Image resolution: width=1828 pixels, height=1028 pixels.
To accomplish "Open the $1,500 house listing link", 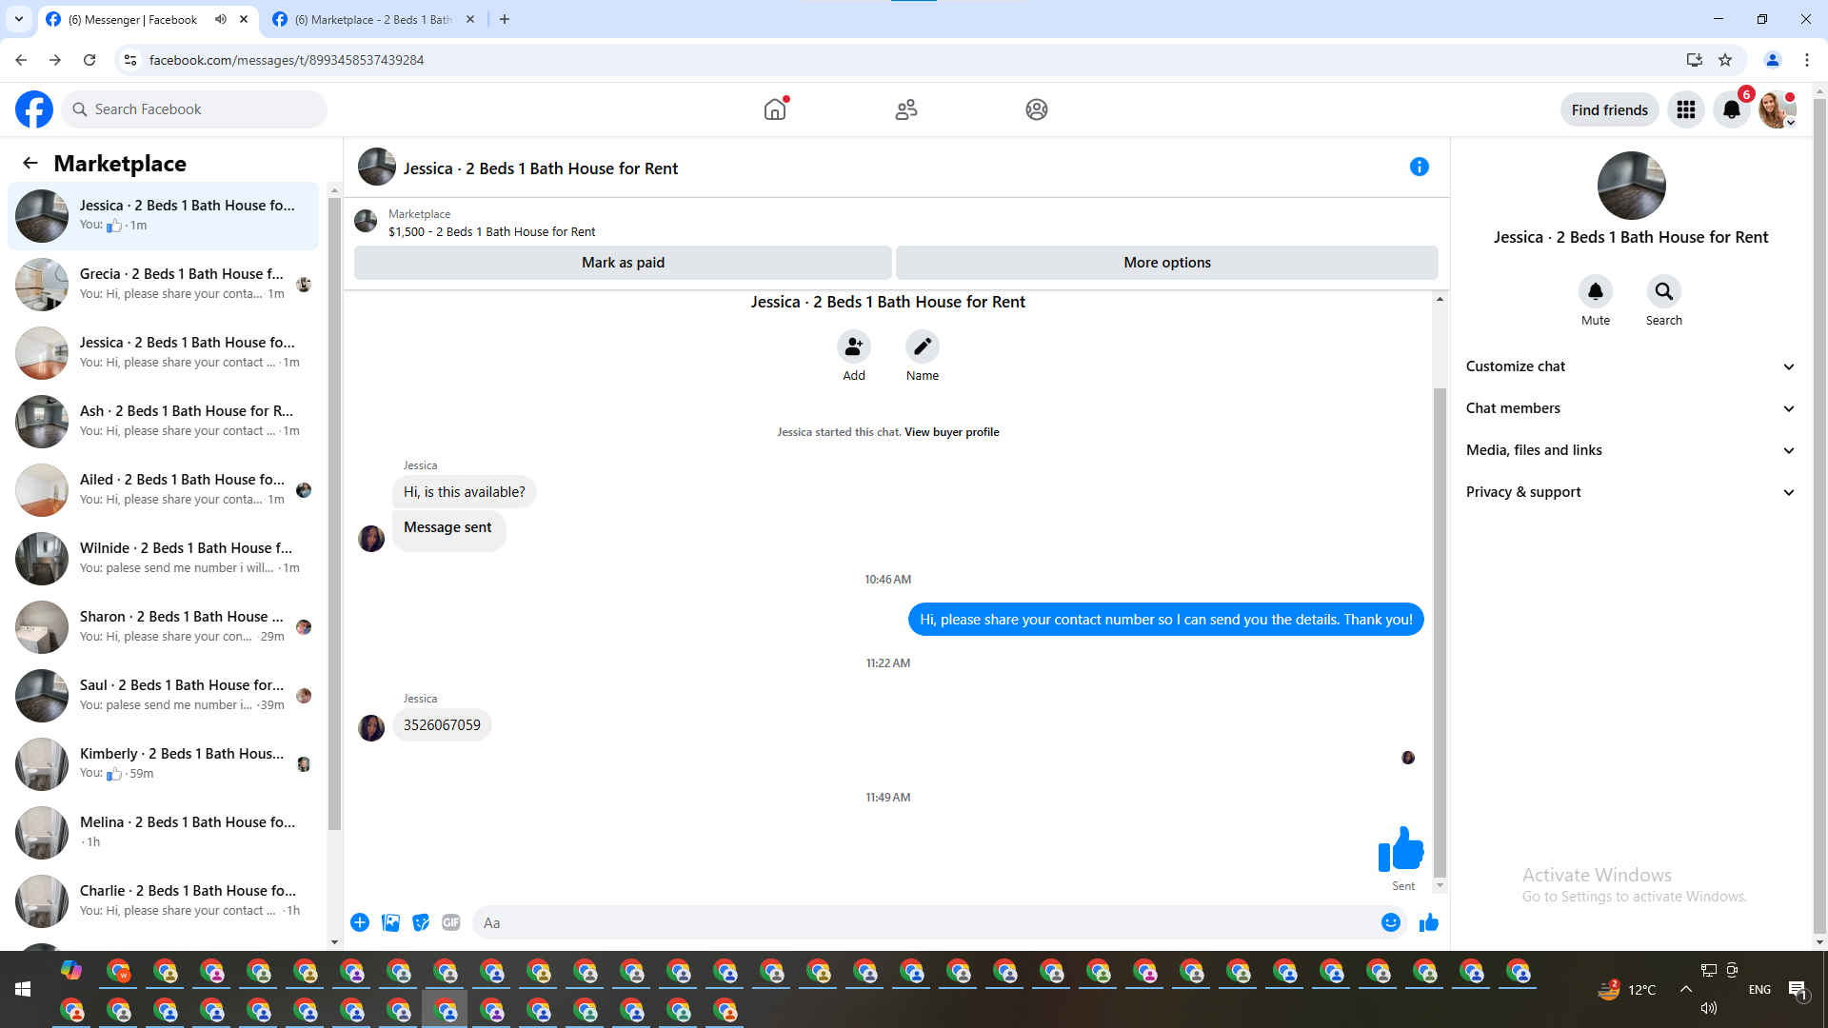I will 491,232.
